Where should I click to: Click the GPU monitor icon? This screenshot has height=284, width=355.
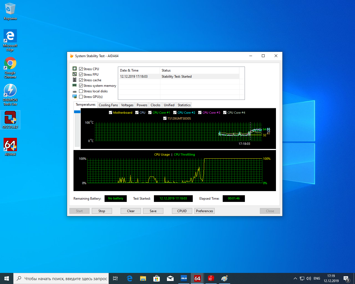pyautogui.click(x=75, y=97)
